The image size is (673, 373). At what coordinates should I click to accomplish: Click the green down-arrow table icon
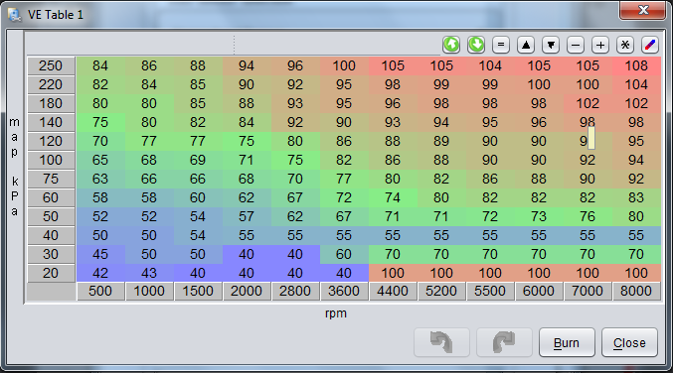click(476, 45)
